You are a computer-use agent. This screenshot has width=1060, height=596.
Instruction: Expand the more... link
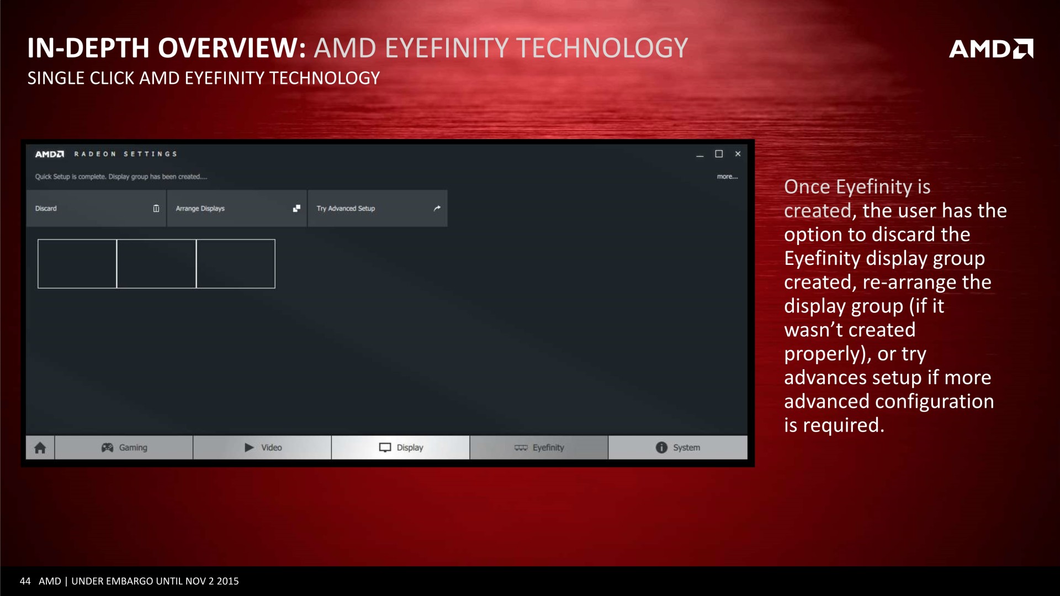(727, 177)
